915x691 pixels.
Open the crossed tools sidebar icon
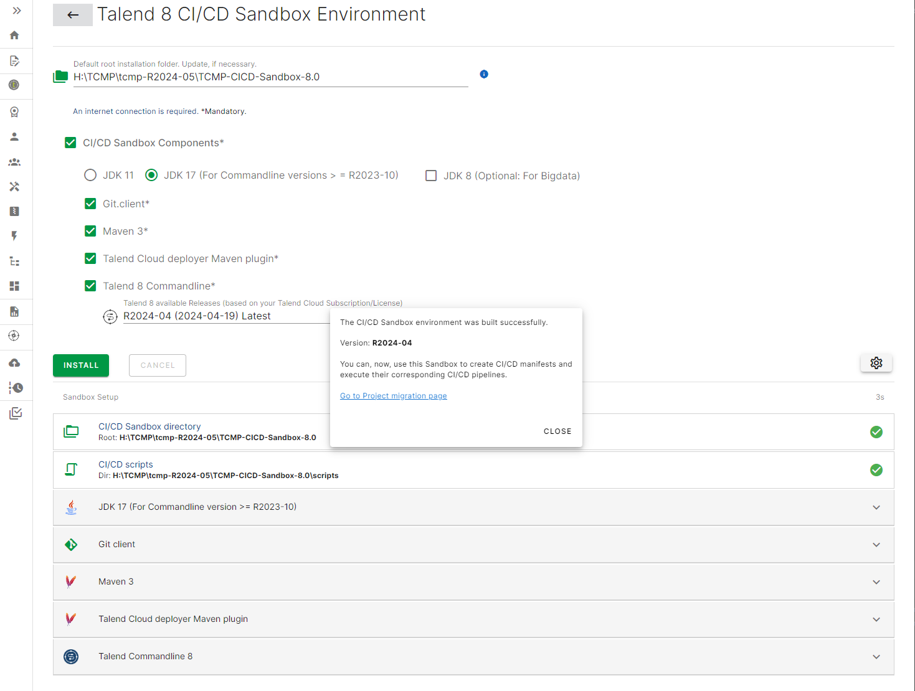click(x=14, y=186)
